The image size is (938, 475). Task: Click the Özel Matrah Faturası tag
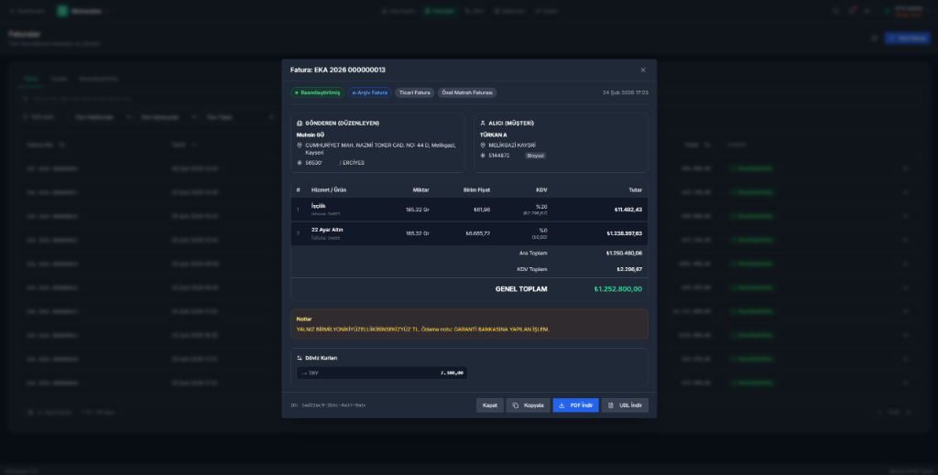(467, 92)
